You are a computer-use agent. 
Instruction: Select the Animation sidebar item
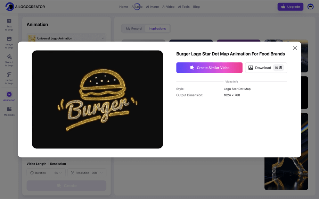pyautogui.click(x=9, y=96)
